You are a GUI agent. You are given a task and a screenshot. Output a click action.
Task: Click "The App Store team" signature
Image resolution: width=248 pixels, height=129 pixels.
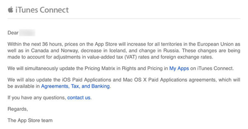tap(30, 120)
